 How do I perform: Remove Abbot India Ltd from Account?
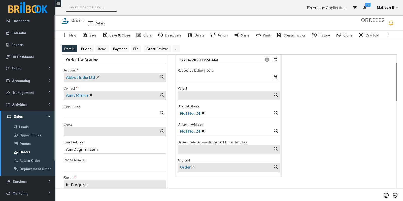coord(98,77)
